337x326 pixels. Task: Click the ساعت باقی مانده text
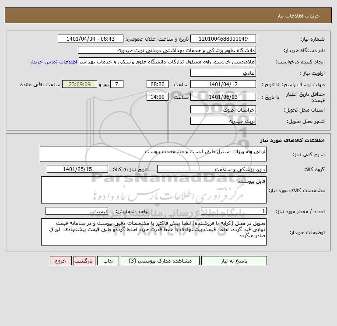coord(40,84)
